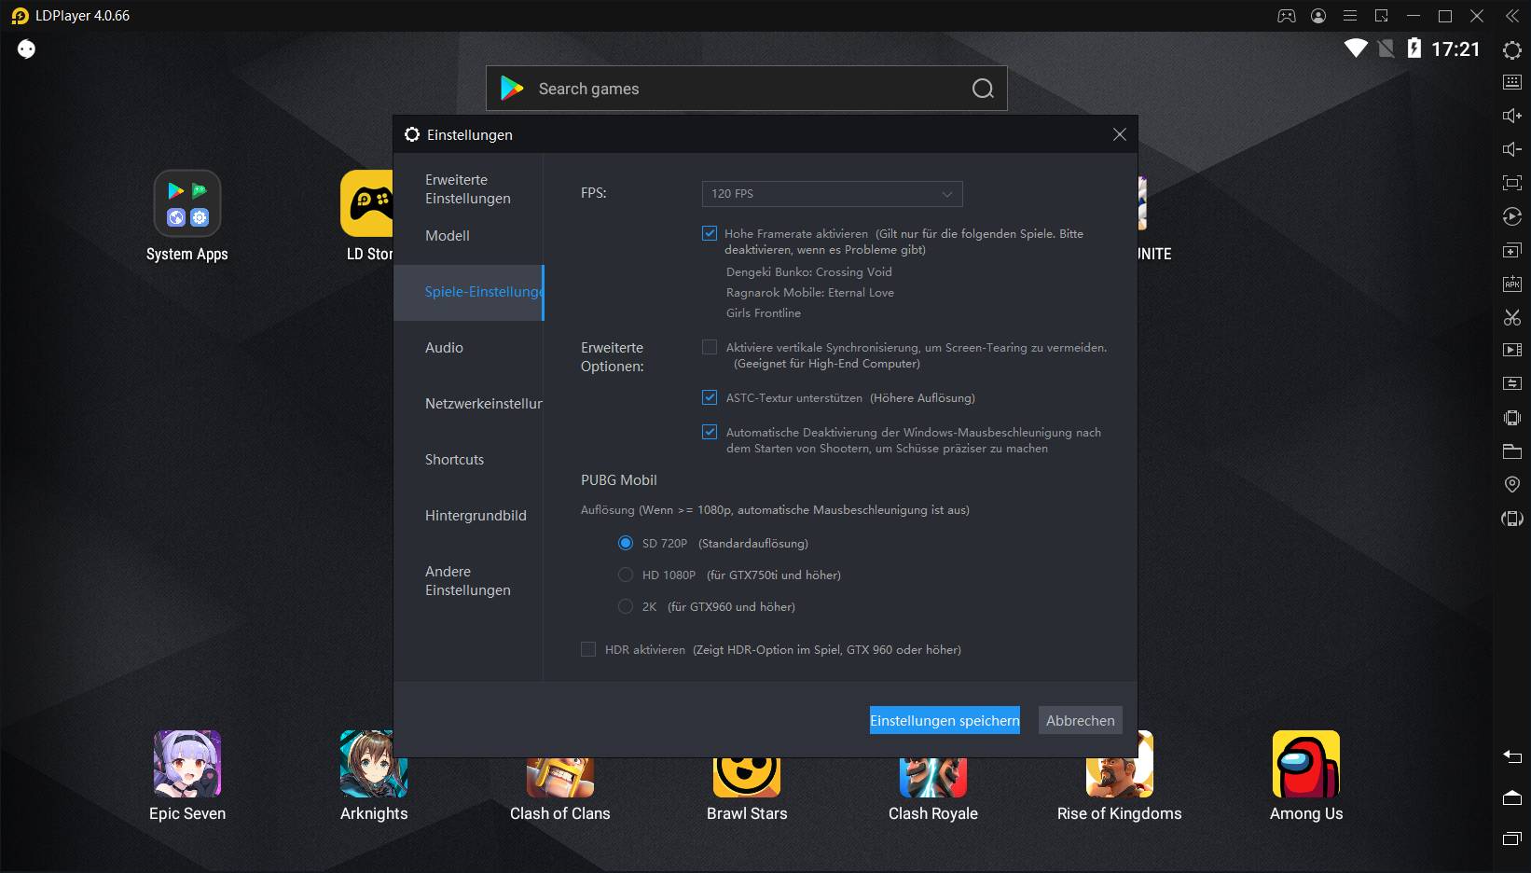Tap the Android recent apps icon
The height and width of the screenshot is (873, 1531).
[x=1512, y=838]
